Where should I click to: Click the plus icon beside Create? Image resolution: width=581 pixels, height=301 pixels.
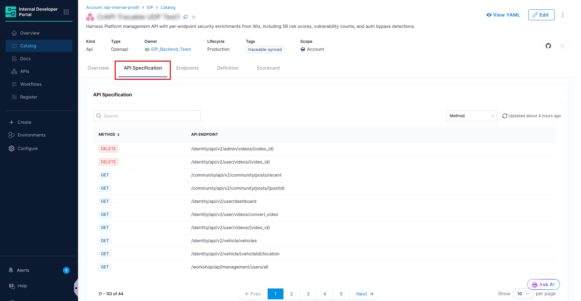coord(11,122)
